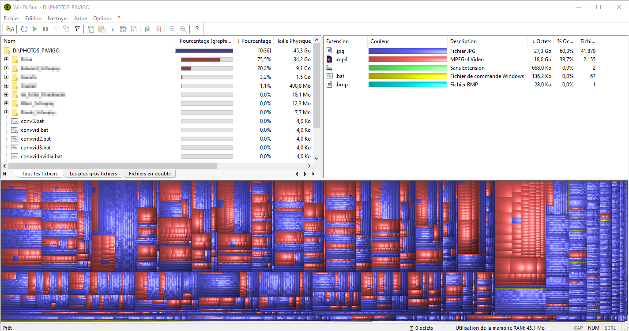Expand the folder using 75,5% of space

7,60
